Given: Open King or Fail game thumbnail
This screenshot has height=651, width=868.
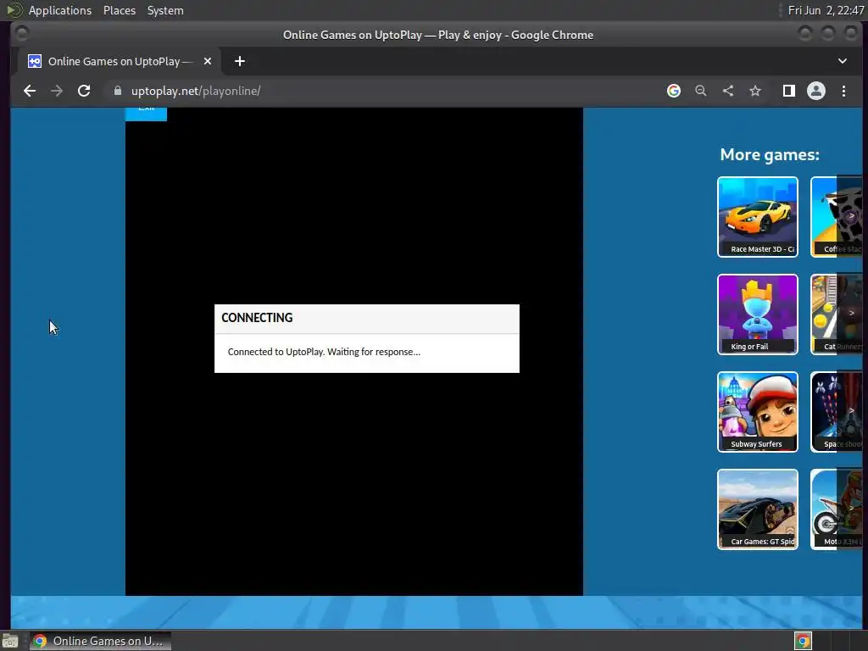Looking at the screenshot, I should tap(758, 314).
